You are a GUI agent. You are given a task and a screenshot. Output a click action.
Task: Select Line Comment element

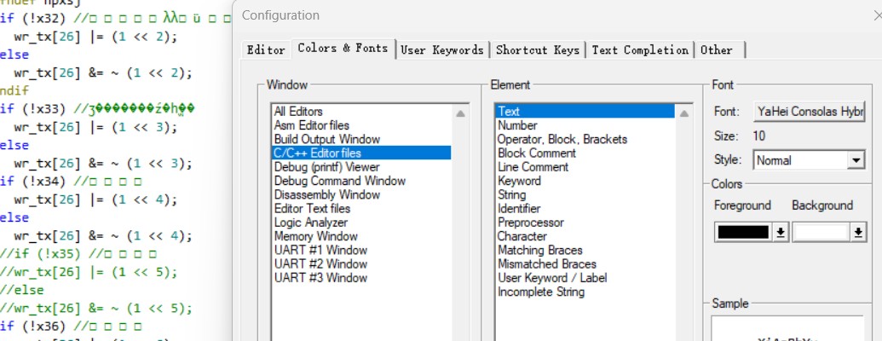[x=585, y=167]
